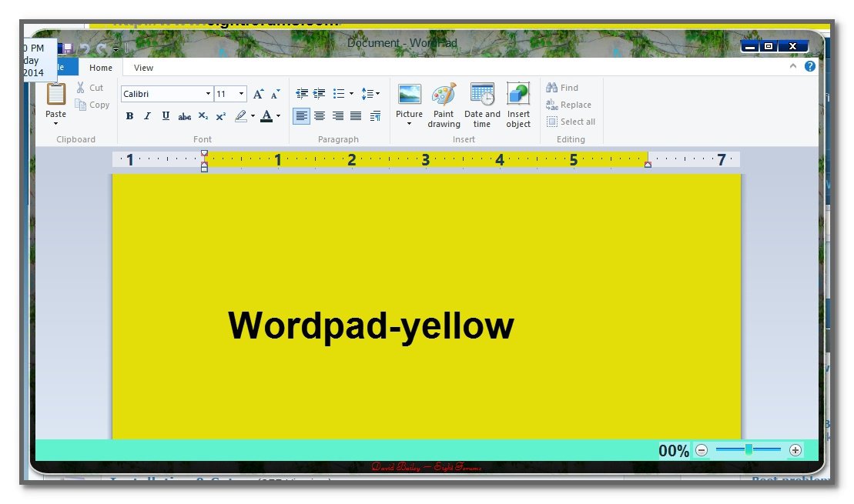The height and width of the screenshot is (504, 854).
Task: Click the Find button
Action: tap(562, 88)
